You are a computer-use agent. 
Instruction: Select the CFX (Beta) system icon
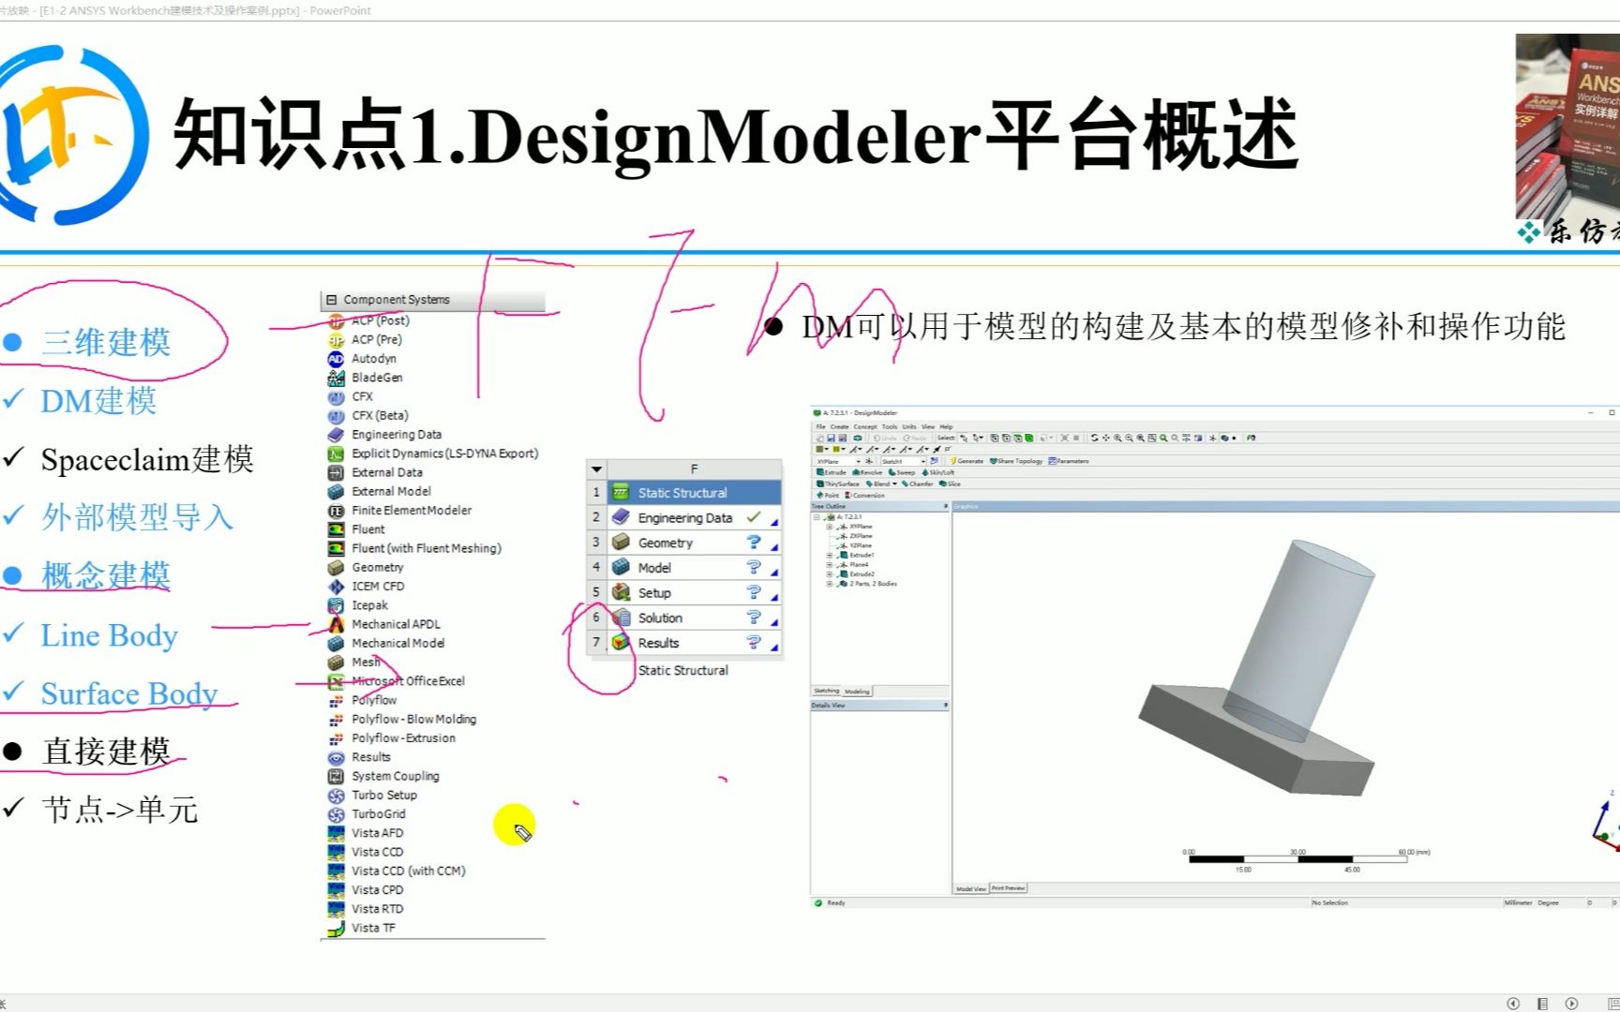click(336, 416)
